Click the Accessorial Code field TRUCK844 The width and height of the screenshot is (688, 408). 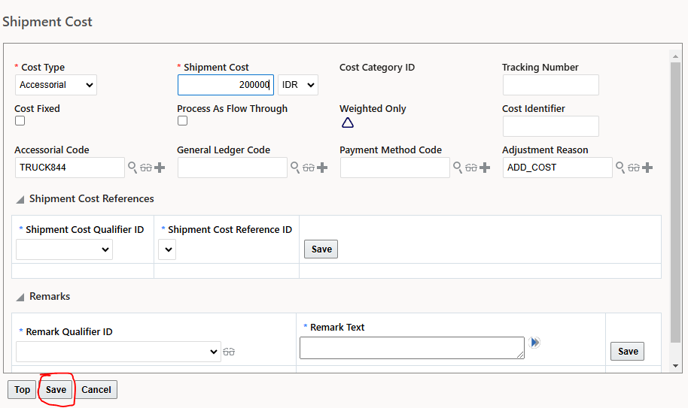[70, 168]
